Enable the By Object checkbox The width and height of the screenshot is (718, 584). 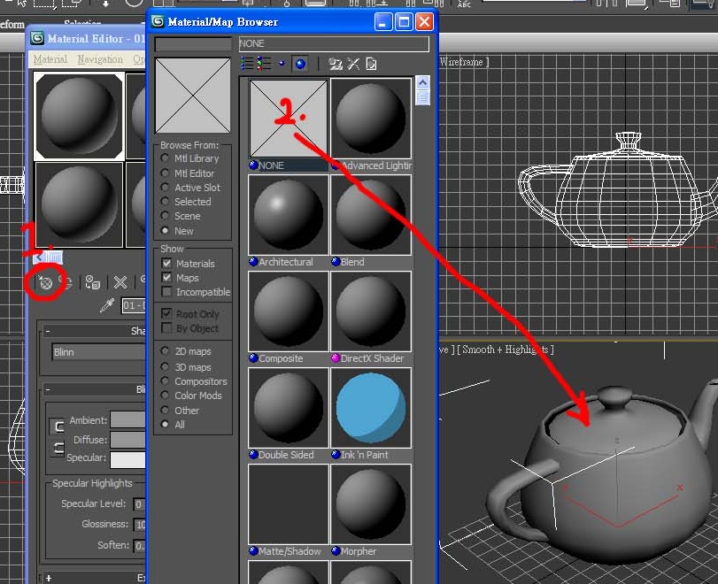coord(166,328)
